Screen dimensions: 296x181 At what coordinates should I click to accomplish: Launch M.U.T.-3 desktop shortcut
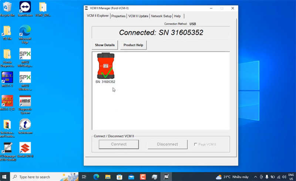(x=7, y=79)
